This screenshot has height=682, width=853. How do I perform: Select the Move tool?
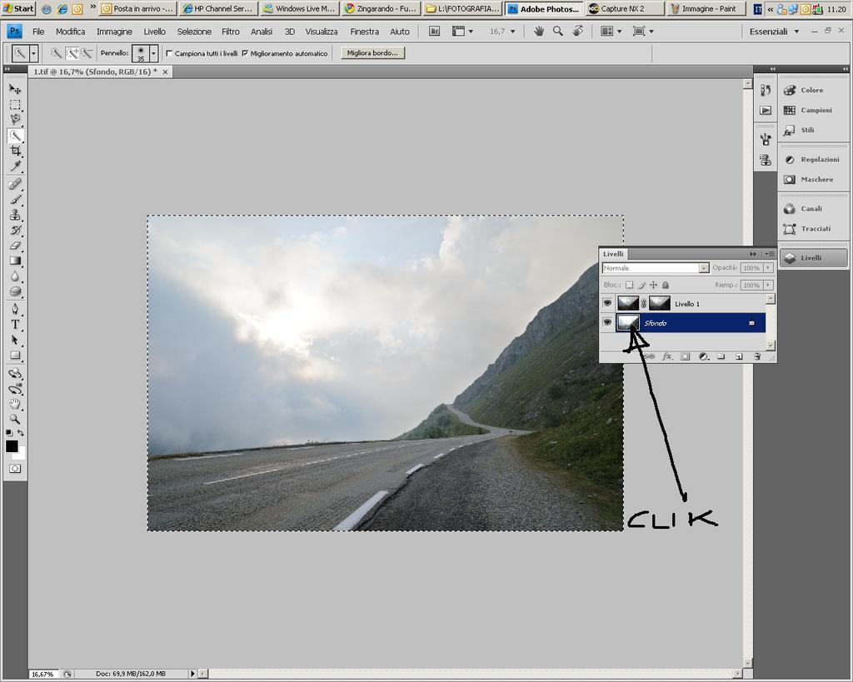tap(15, 88)
